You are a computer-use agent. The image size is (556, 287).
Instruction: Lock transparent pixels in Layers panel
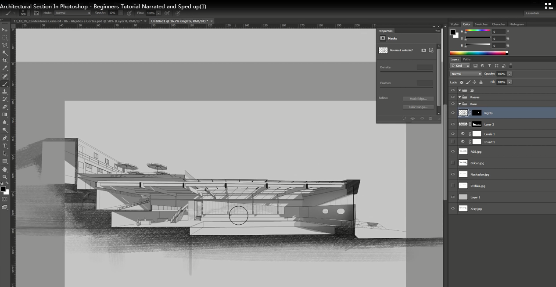coord(461,82)
